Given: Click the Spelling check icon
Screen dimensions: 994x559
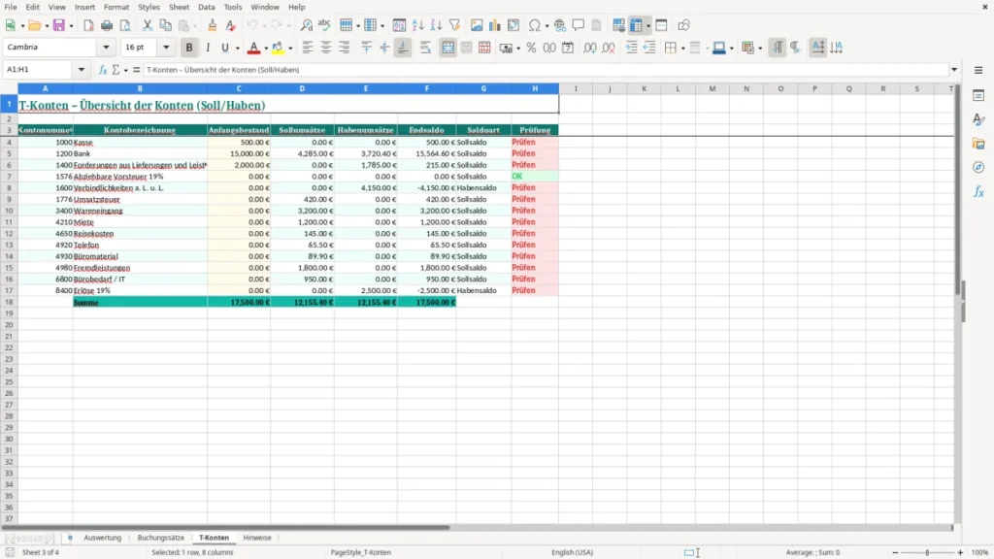Looking at the screenshot, I should click(324, 25).
